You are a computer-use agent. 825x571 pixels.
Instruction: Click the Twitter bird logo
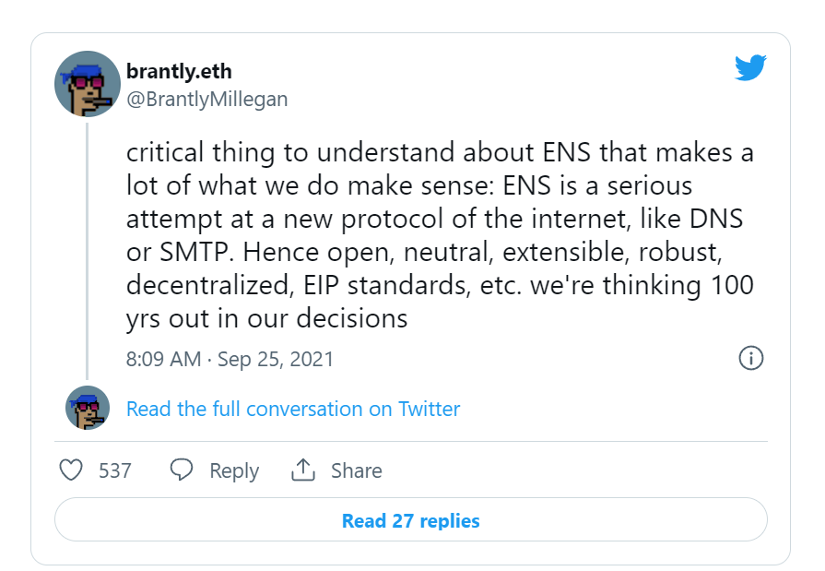(750, 67)
